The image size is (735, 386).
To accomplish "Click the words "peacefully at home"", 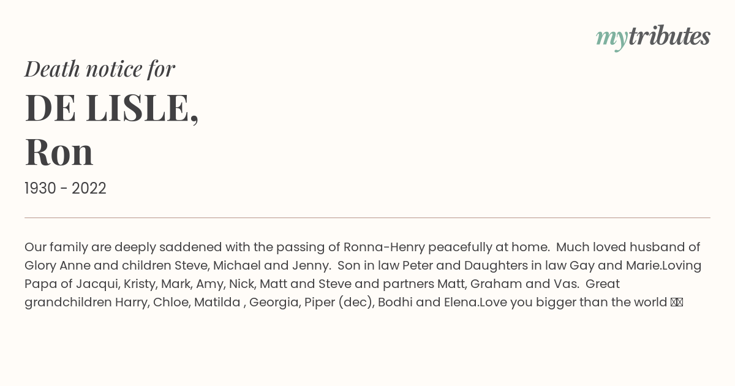I will (x=488, y=248).
